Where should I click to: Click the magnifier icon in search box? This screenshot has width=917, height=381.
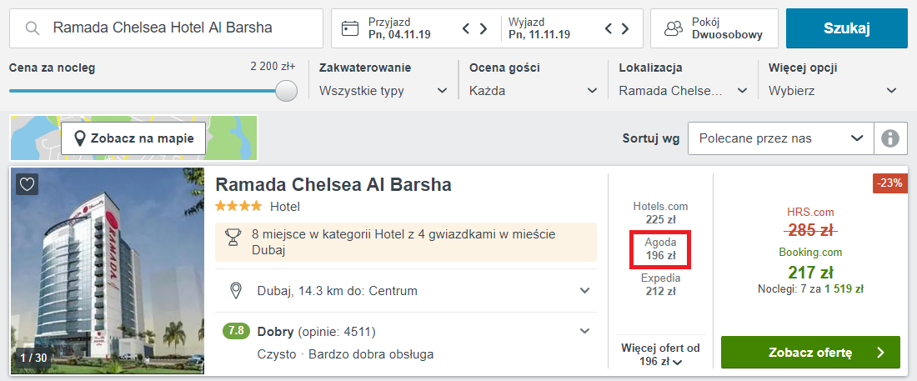click(33, 28)
